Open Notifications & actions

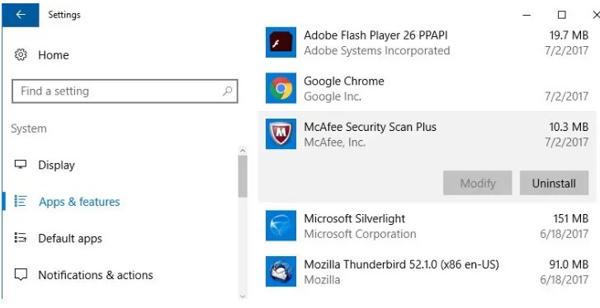pyautogui.click(x=96, y=275)
